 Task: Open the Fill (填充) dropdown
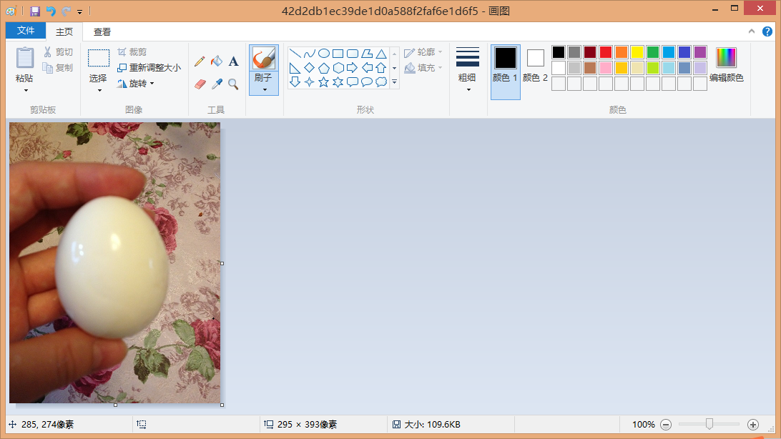[x=423, y=68]
